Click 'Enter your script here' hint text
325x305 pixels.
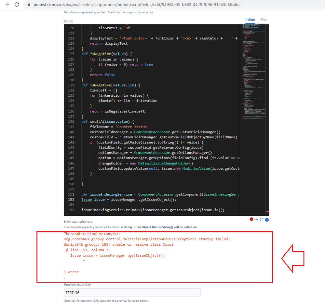[78, 221]
